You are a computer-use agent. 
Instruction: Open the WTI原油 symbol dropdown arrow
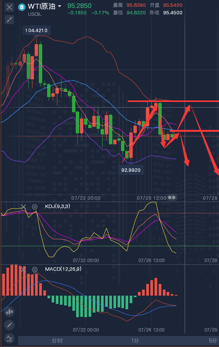tap(60, 6)
